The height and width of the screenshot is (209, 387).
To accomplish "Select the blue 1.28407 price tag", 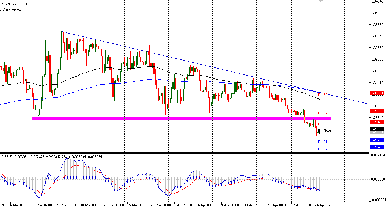I will coord(377,147).
